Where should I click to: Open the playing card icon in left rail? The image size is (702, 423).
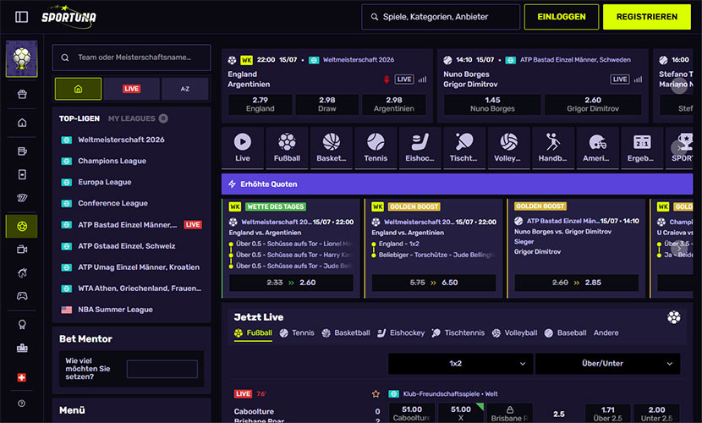[x=22, y=174]
